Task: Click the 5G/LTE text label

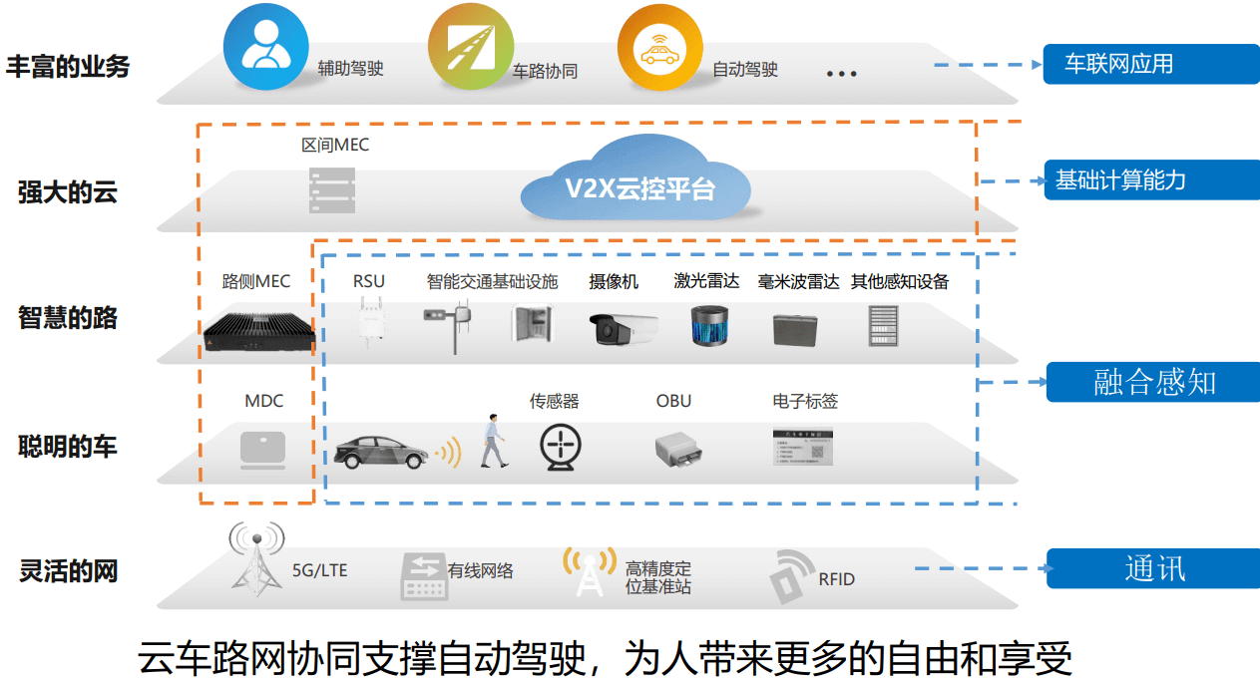Action: click(320, 571)
